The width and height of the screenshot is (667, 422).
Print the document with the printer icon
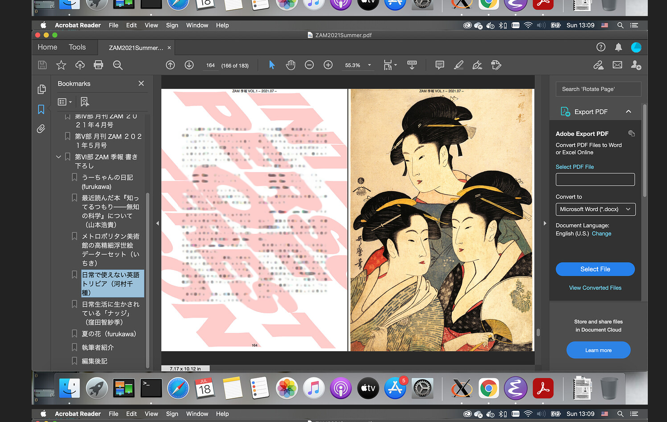99,65
